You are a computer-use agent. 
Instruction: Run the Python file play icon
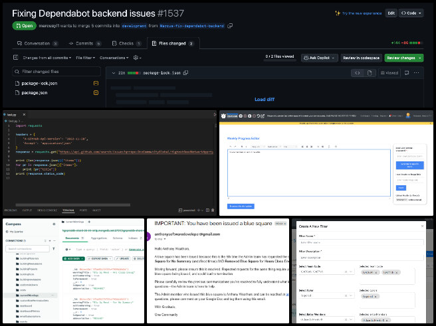coord(215,114)
